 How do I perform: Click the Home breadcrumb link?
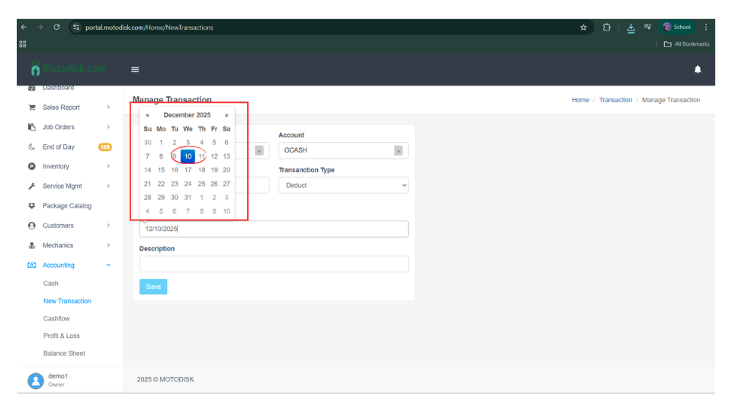(580, 100)
